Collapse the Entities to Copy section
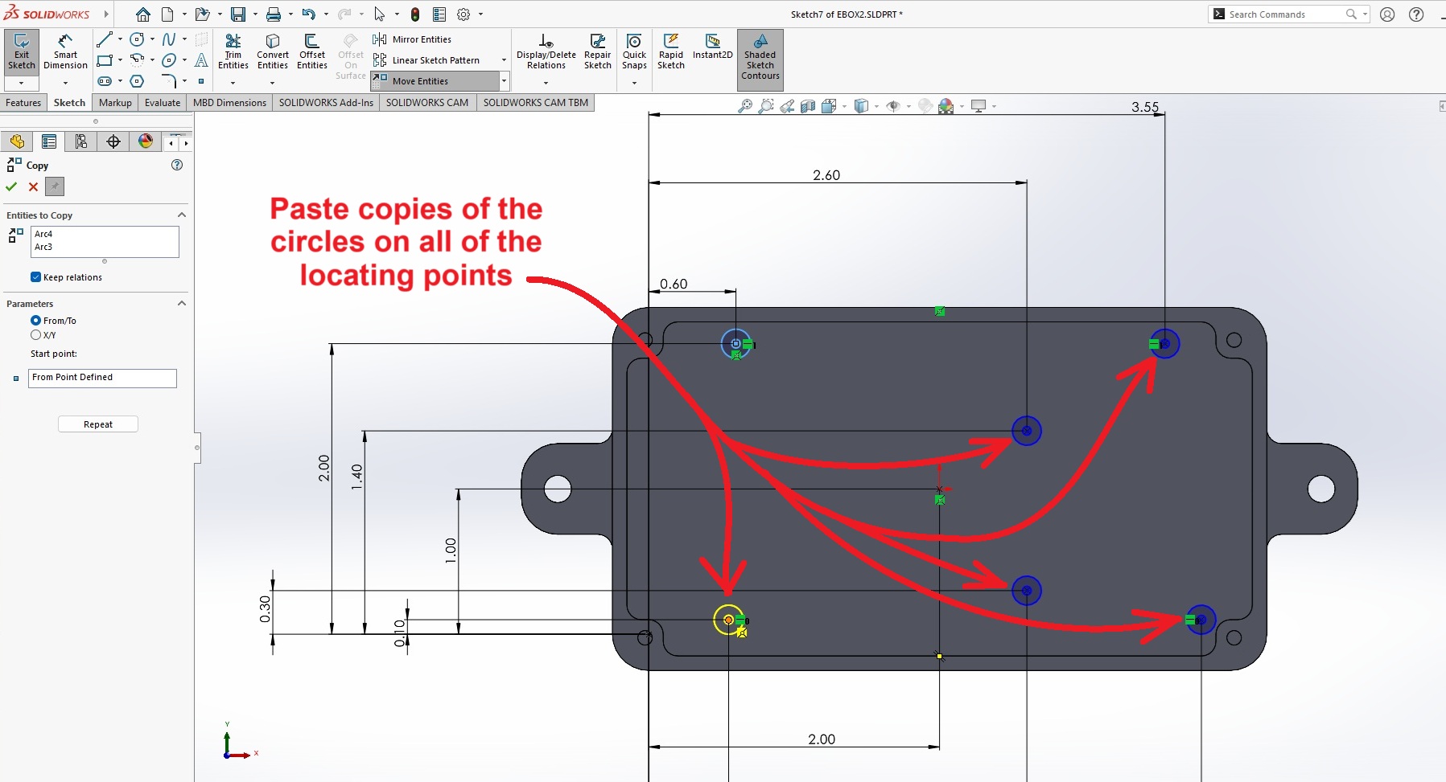Image resolution: width=1446 pixels, height=782 pixels. click(182, 215)
